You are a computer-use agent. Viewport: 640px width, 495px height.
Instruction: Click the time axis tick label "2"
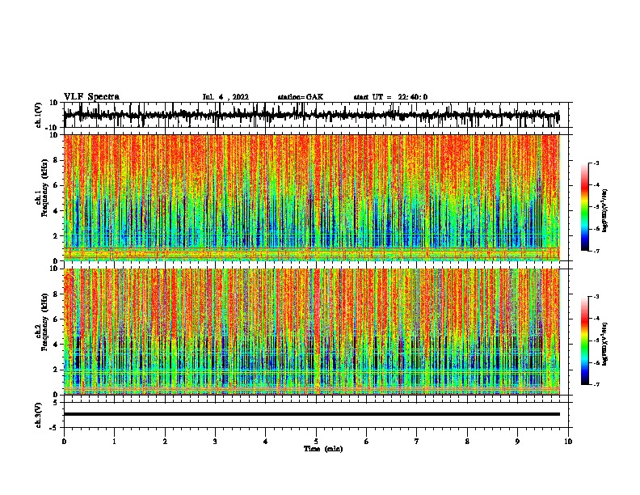click(165, 442)
